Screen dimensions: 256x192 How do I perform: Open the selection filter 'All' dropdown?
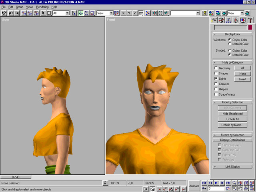(67, 13)
